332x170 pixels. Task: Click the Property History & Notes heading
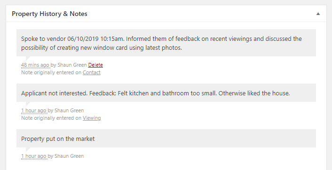49,14
